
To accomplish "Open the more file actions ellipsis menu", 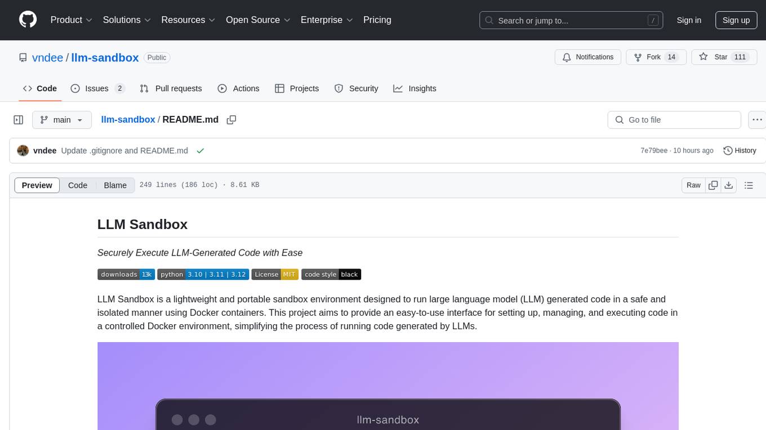I will [x=757, y=120].
